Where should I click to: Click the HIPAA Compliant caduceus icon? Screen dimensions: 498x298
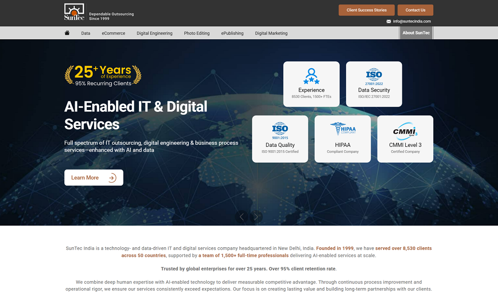(x=343, y=129)
